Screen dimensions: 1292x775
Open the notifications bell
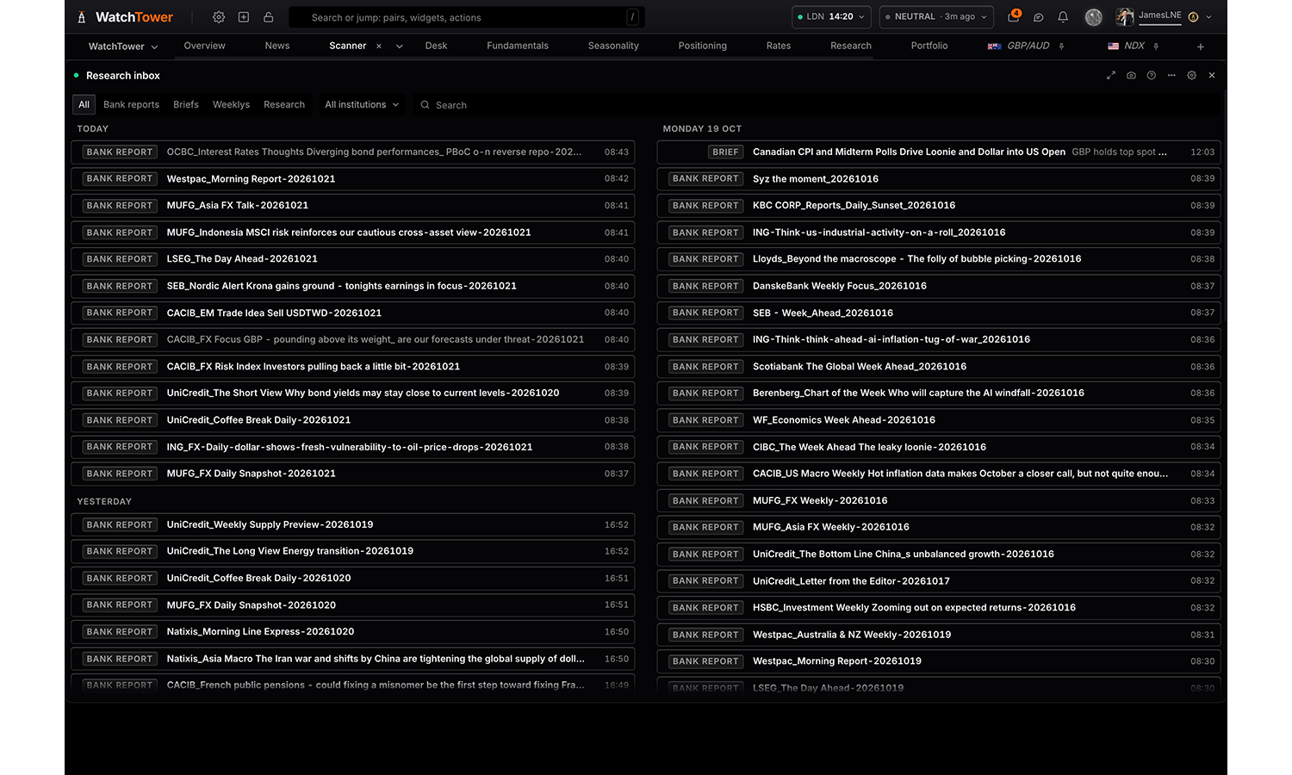[x=1063, y=17]
